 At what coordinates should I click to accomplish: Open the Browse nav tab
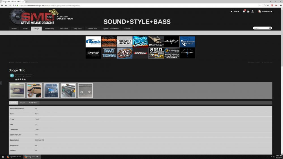coord(14,29)
